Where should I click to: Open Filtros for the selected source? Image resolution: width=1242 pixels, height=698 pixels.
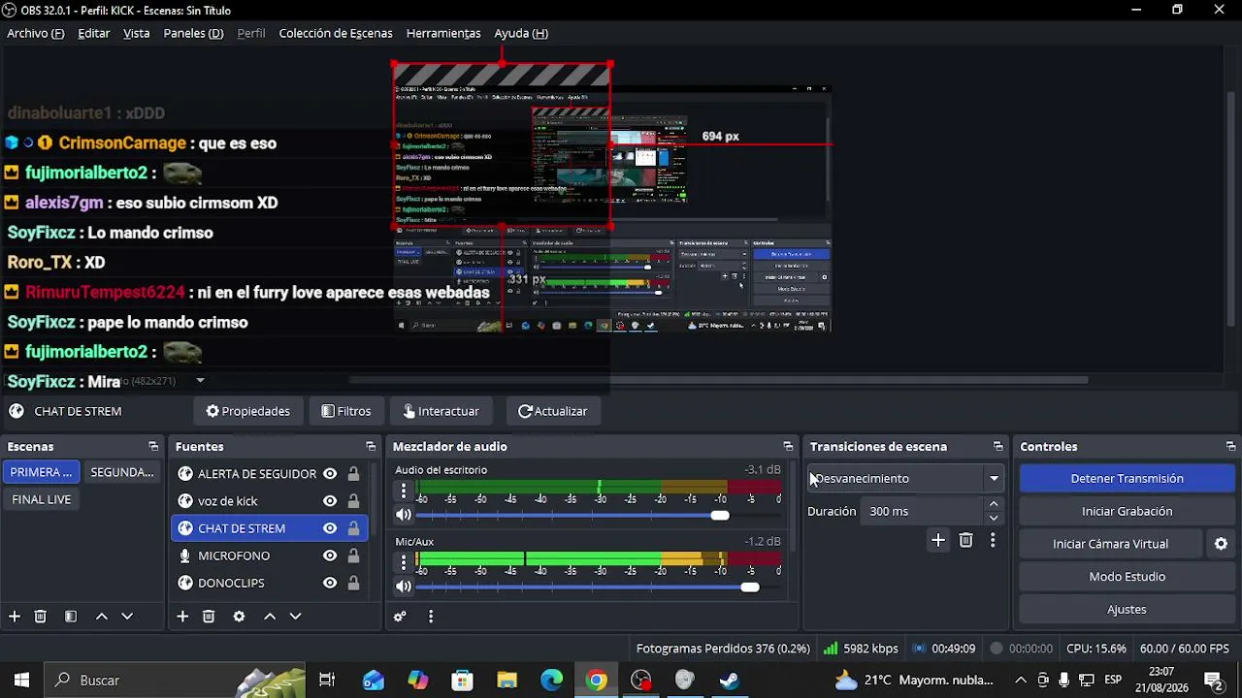tap(346, 411)
